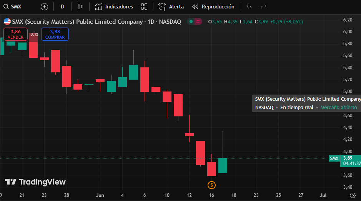Open chart settings gear icon
This screenshot has width=361, height=201.
click(353, 195)
